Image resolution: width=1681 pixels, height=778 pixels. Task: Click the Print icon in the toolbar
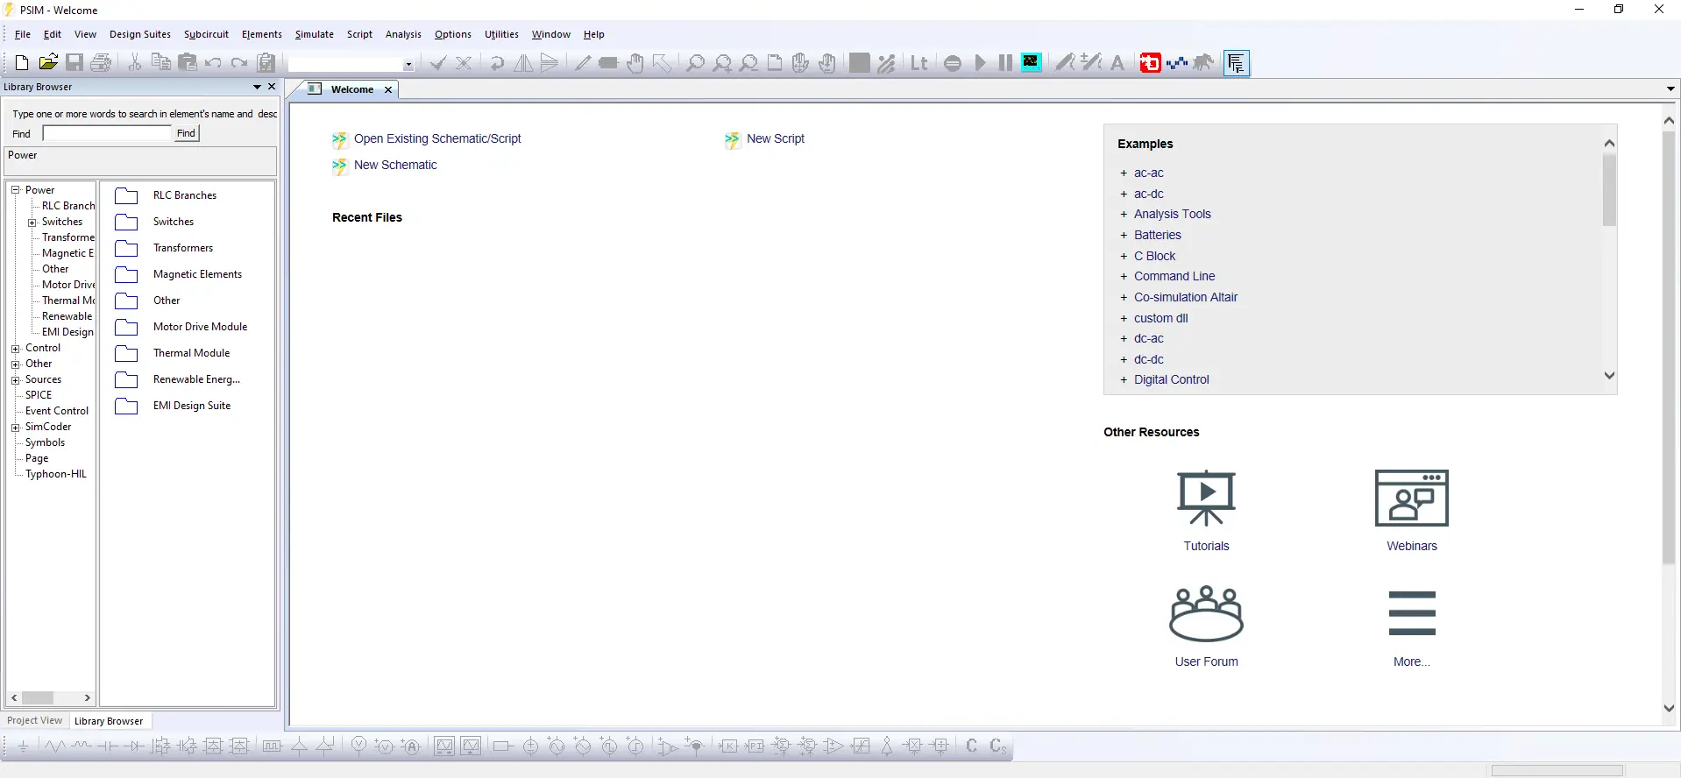[x=101, y=63]
